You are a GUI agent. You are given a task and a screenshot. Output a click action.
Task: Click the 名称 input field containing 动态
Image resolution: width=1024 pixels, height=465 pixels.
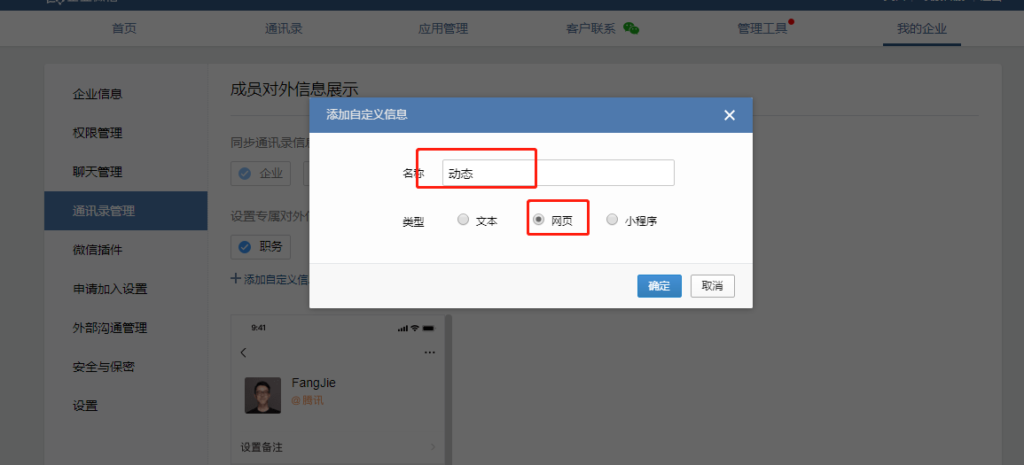(x=559, y=173)
